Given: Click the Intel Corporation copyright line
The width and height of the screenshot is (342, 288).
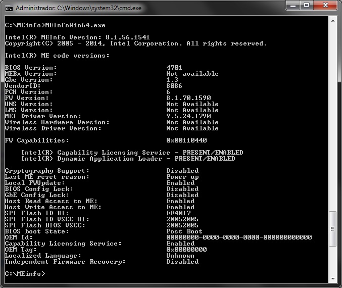Looking at the screenshot, I should click(136, 43).
